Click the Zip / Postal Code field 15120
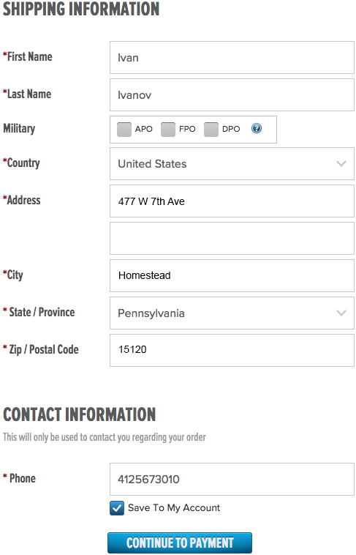This screenshot has height=555, width=356. click(232, 351)
